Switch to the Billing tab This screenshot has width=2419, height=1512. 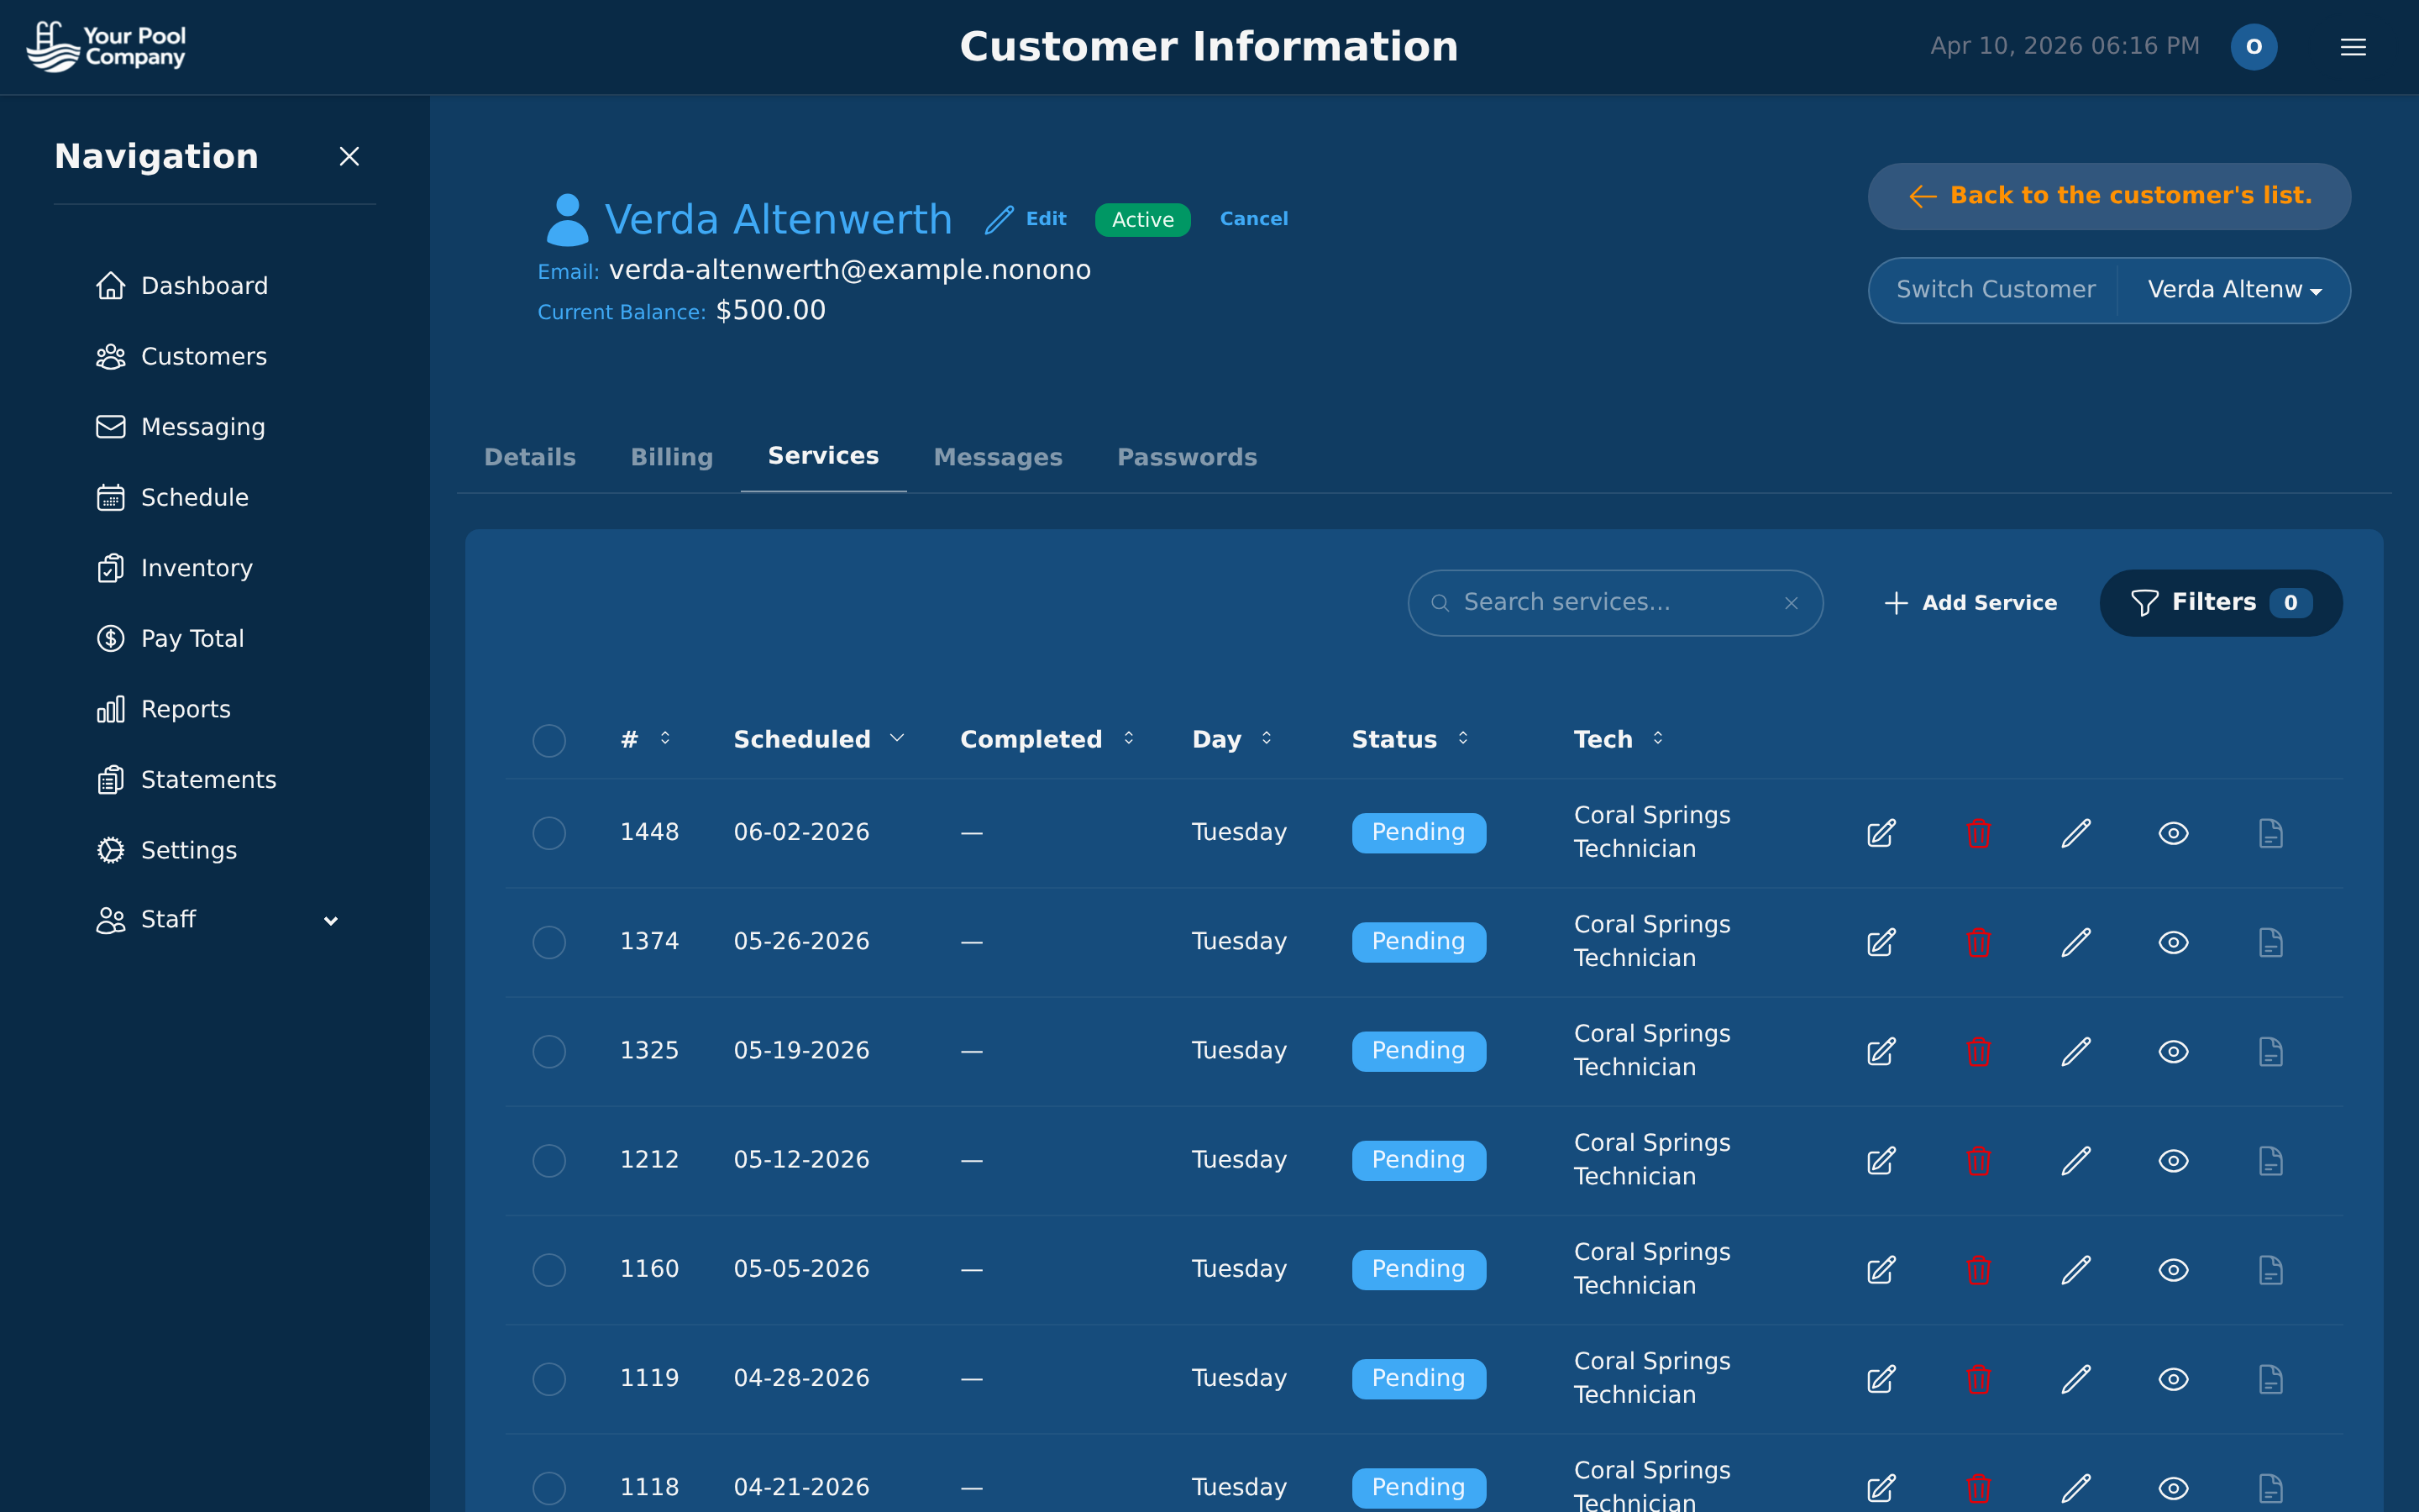click(x=671, y=457)
